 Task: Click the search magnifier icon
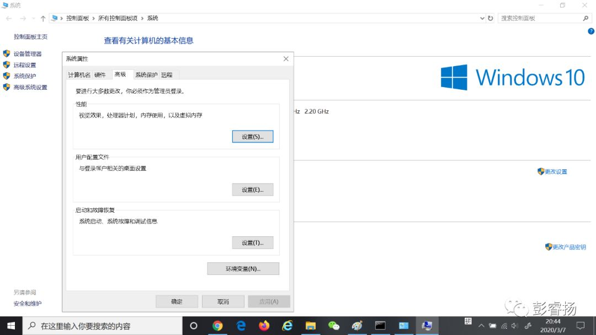click(586, 18)
